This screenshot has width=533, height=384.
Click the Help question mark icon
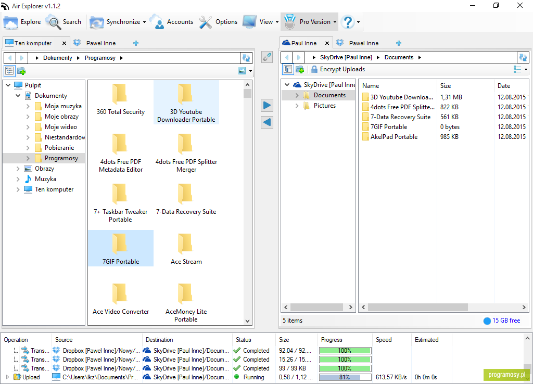(x=348, y=22)
